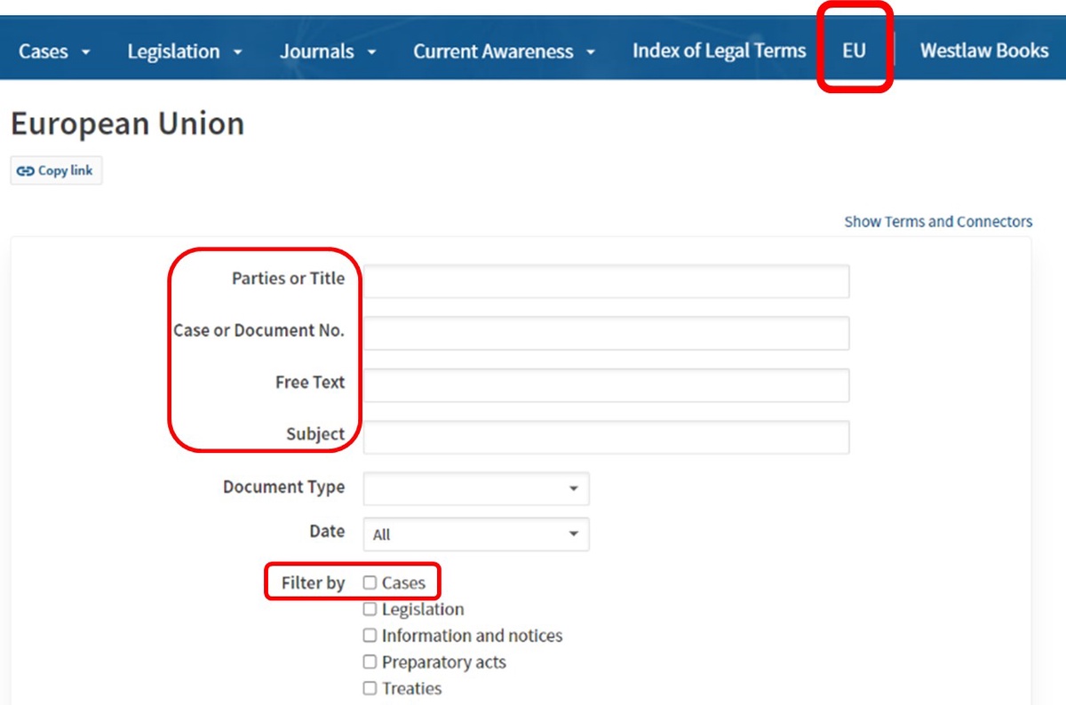Check the Preparatory acts filter
1066x705 pixels.
coord(370,661)
